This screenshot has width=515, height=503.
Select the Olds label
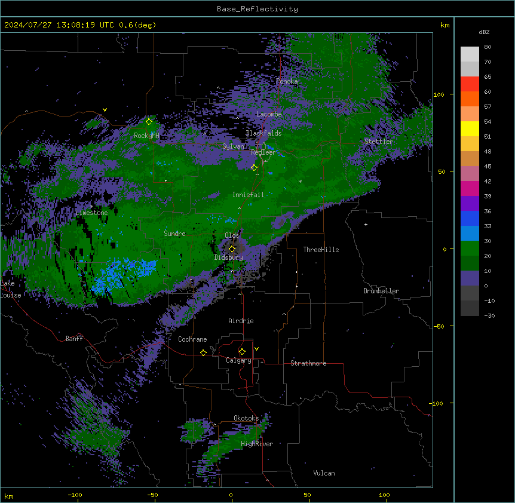[x=232, y=235]
